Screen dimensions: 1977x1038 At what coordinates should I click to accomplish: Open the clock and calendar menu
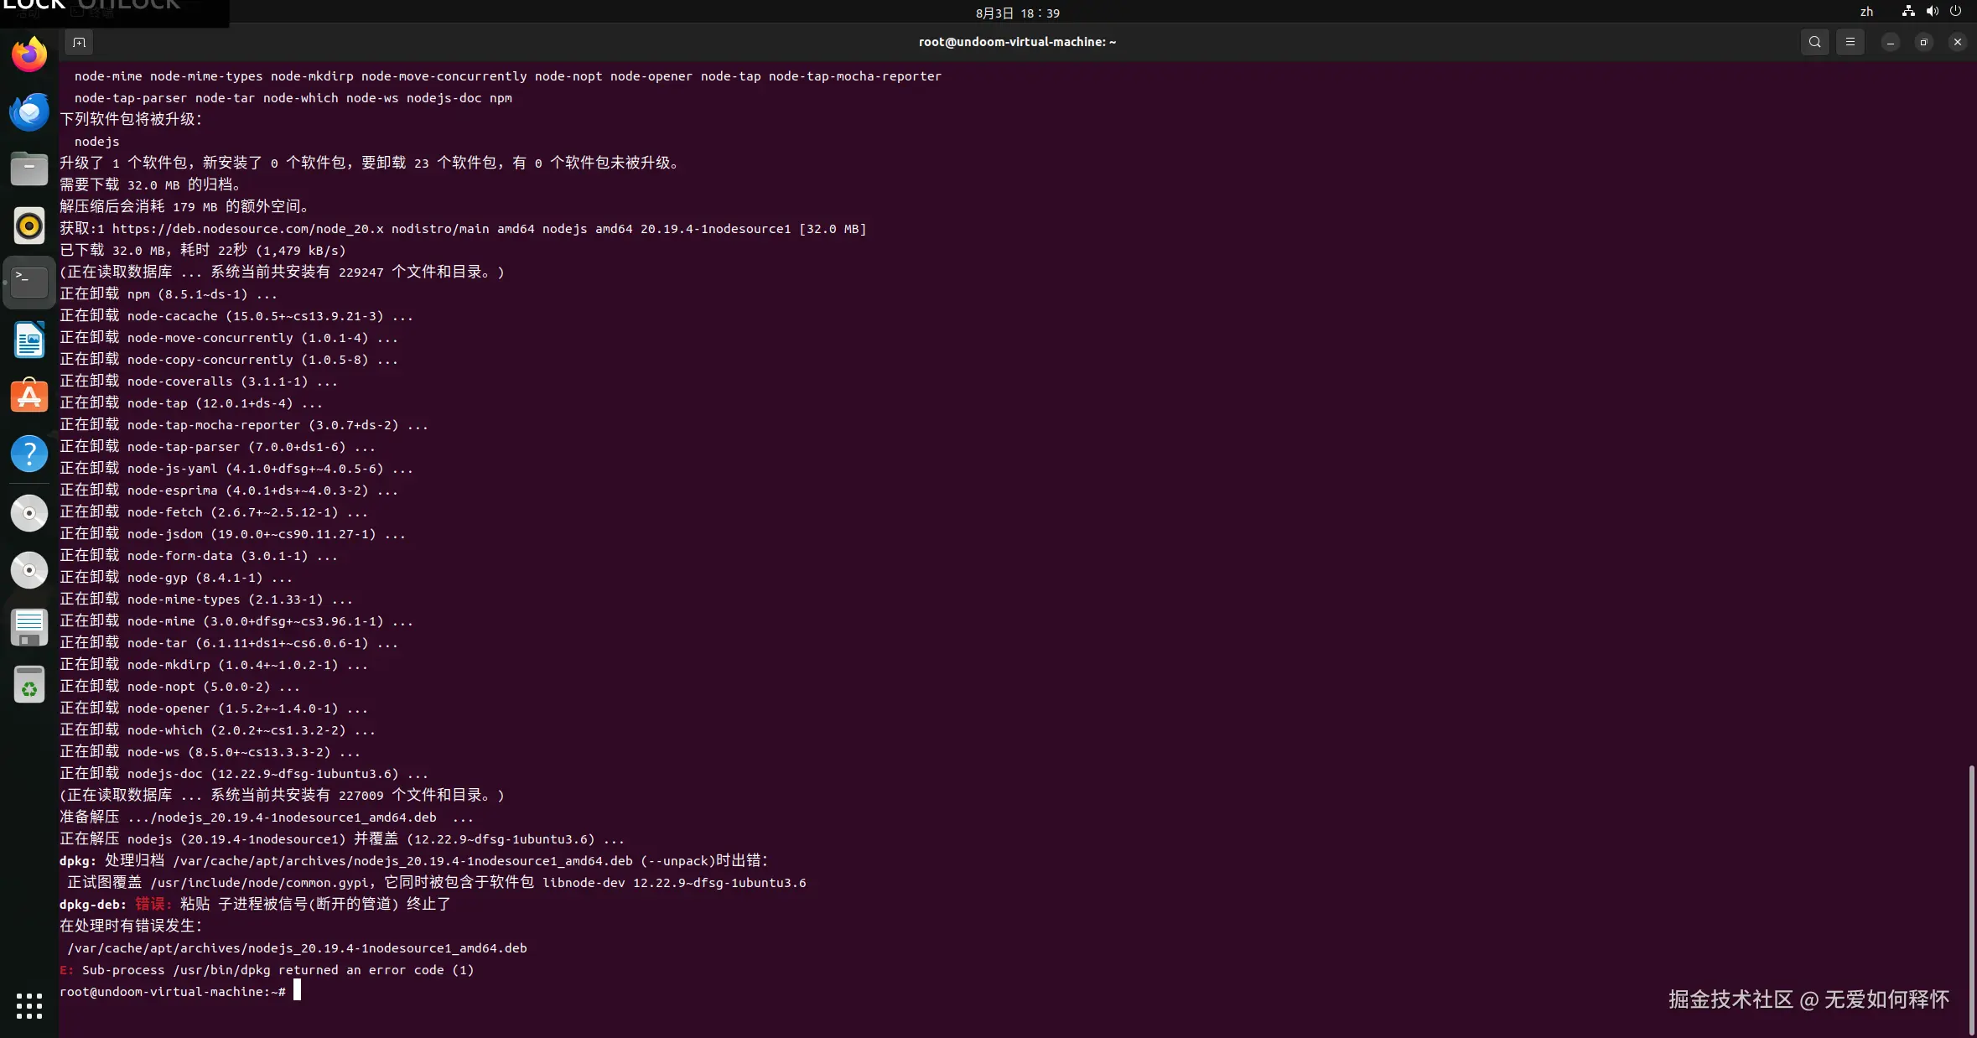(1017, 13)
